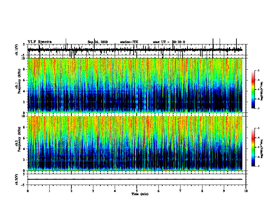Click the 'Time (min)' axis label

(x=140, y=194)
